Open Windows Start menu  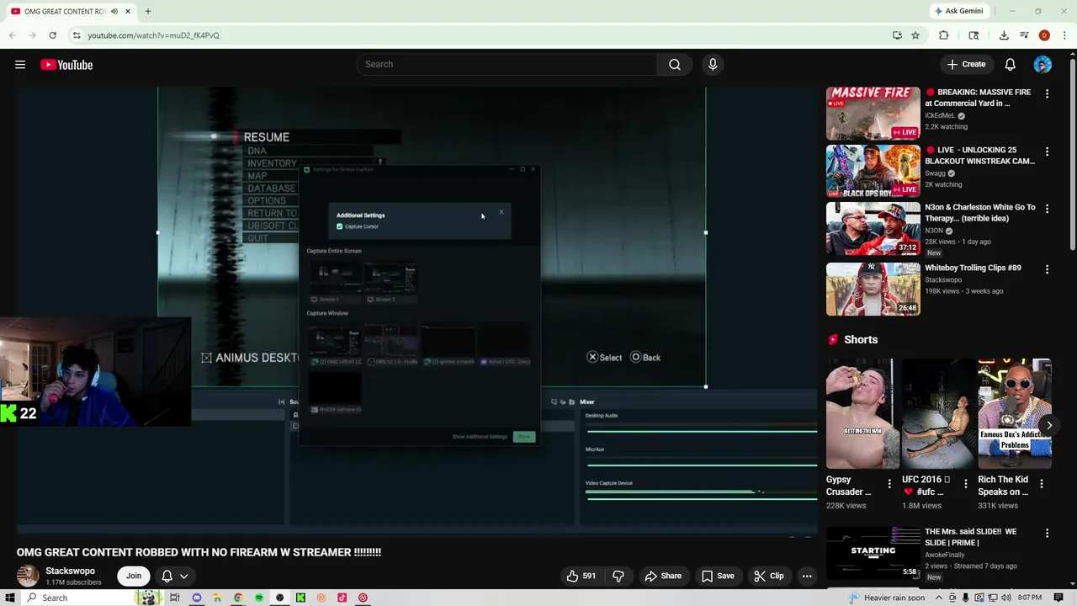pos(10,598)
